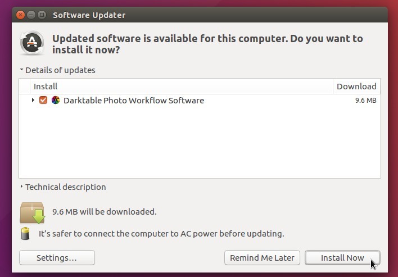Maximize the Software Updater window

coord(42,15)
